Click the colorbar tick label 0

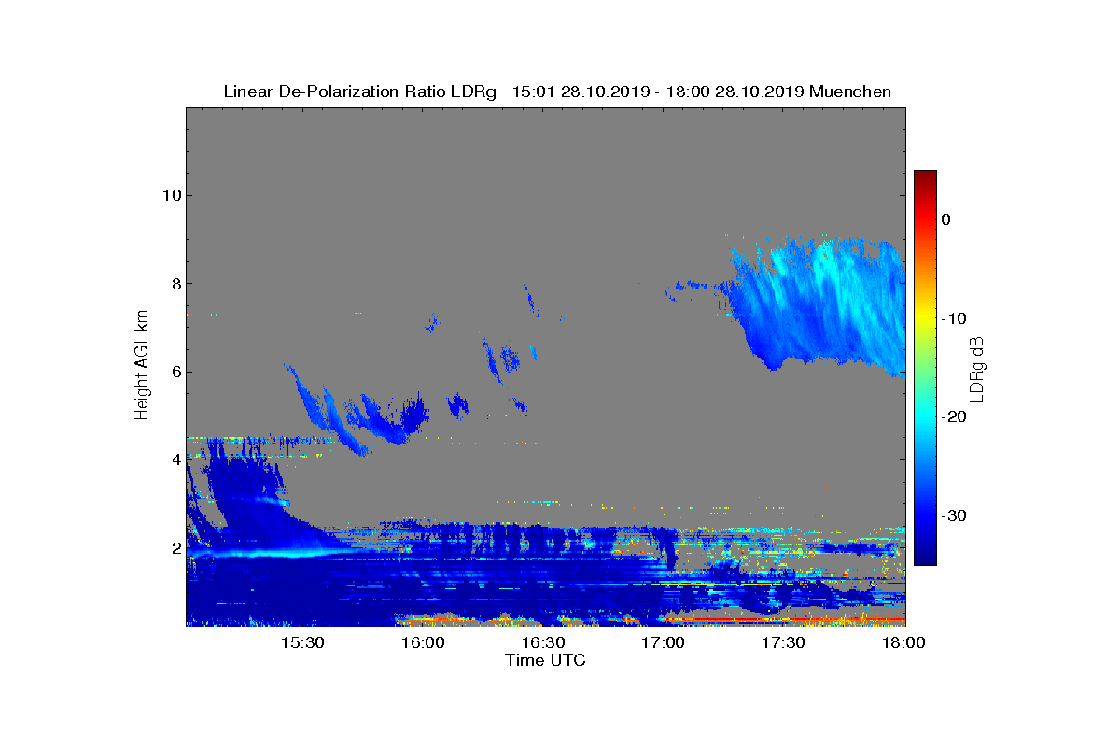(946, 219)
